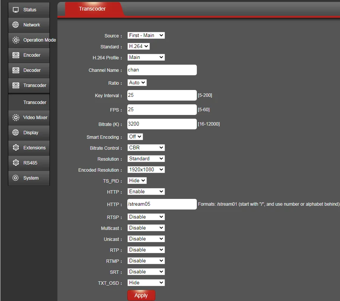Select the Transcoder tab header
This screenshot has height=301, width=340.
[x=92, y=9]
